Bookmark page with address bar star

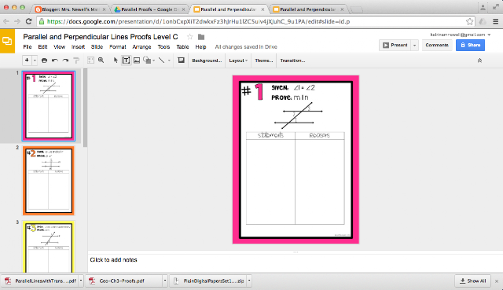470,21
